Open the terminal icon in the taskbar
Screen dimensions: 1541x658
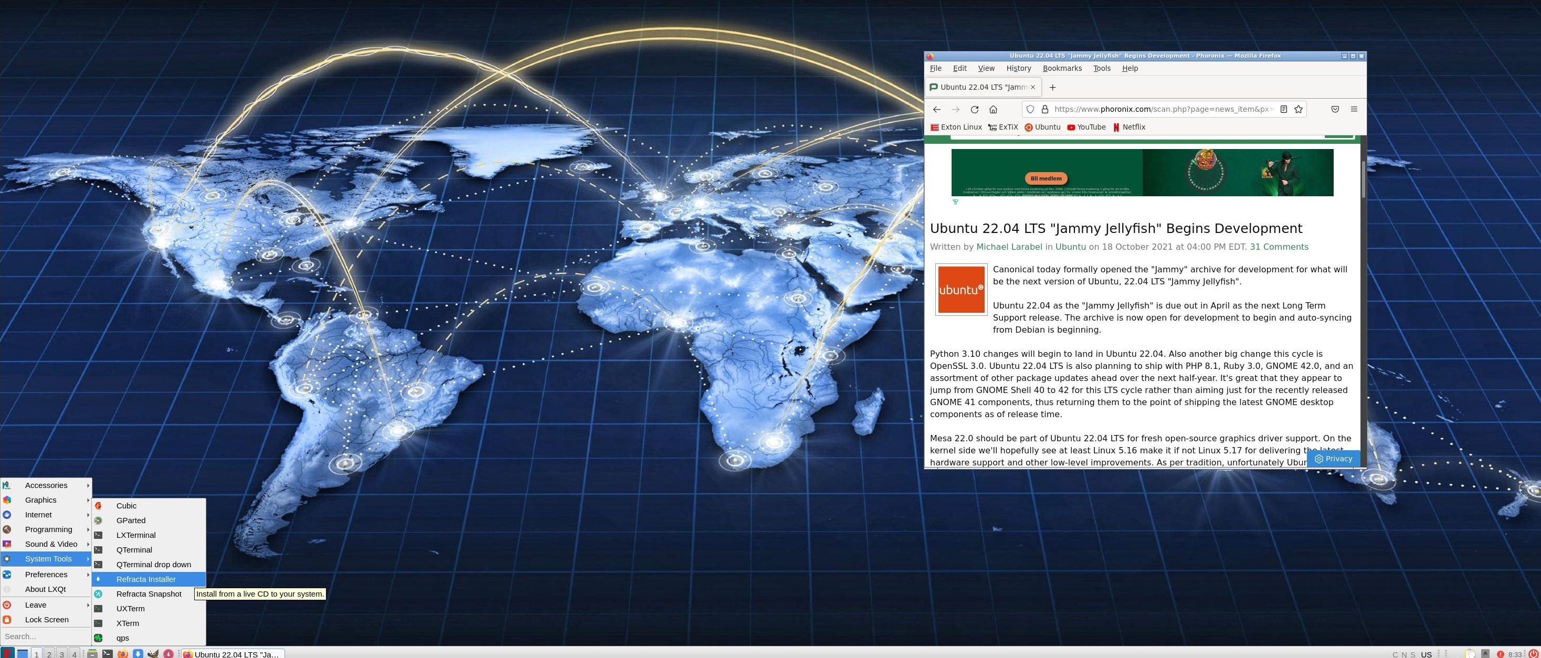pyautogui.click(x=107, y=654)
